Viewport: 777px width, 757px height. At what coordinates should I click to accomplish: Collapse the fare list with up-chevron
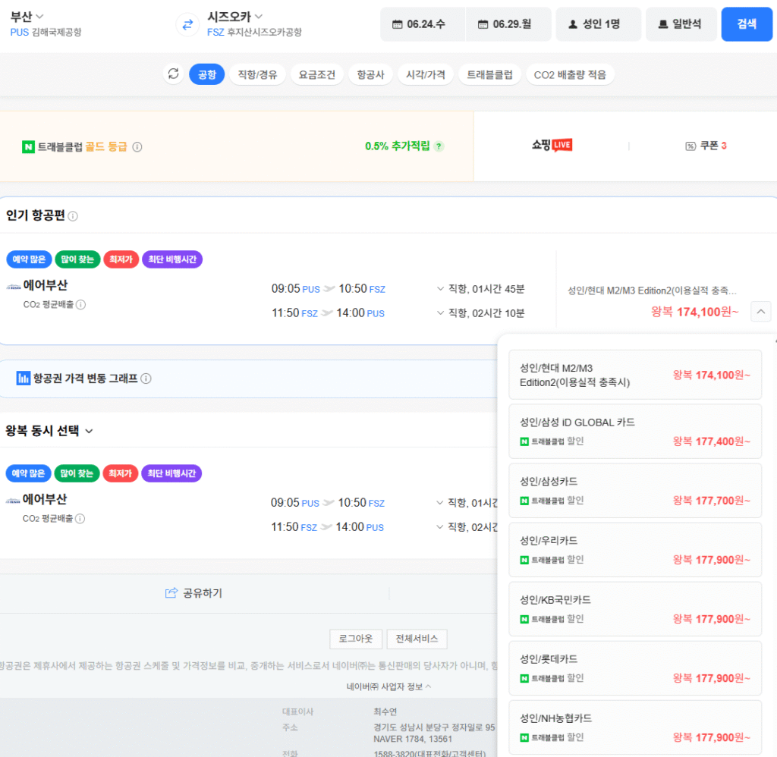[760, 312]
